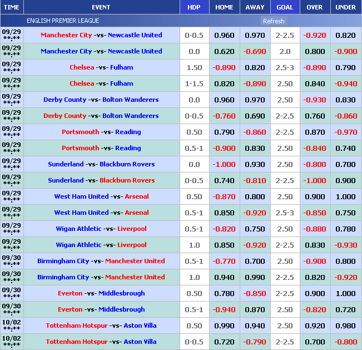Pick OVER odds 0.870 for Portsmouth match
362x350 pixels.
click(x=314, y=132)
